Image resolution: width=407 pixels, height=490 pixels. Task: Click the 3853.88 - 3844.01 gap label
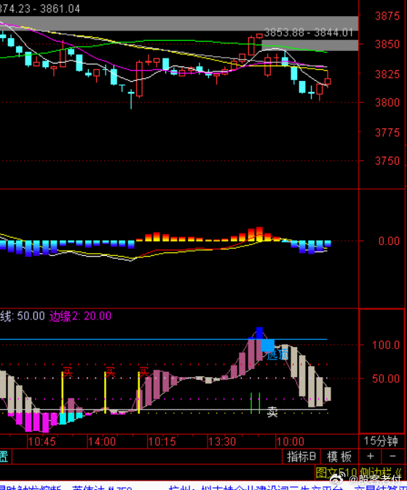coord(309,33)
